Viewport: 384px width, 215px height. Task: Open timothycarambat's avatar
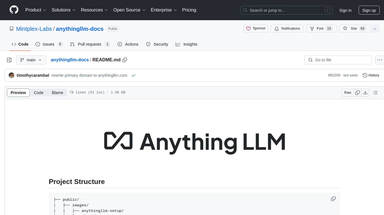12,75
